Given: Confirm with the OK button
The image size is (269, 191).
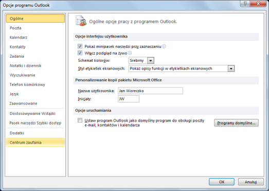Looking at the screenshot, I should 222,182.
